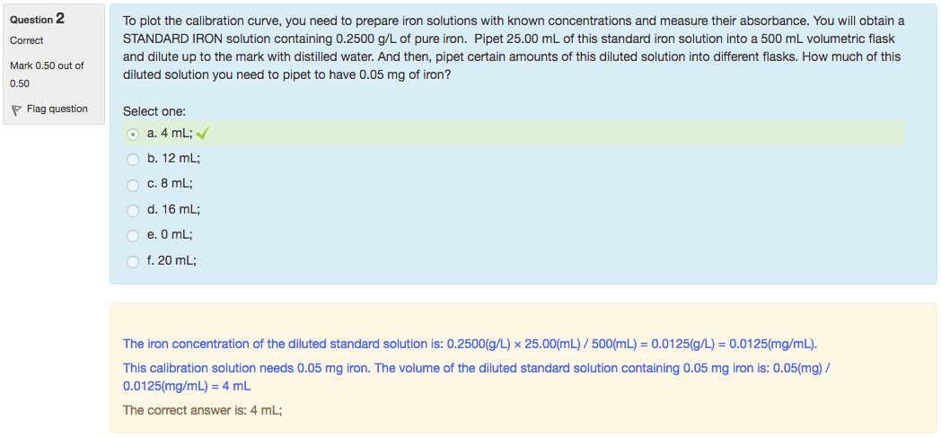Pick the c. 8 mL radio button

(x=133, y=185)
